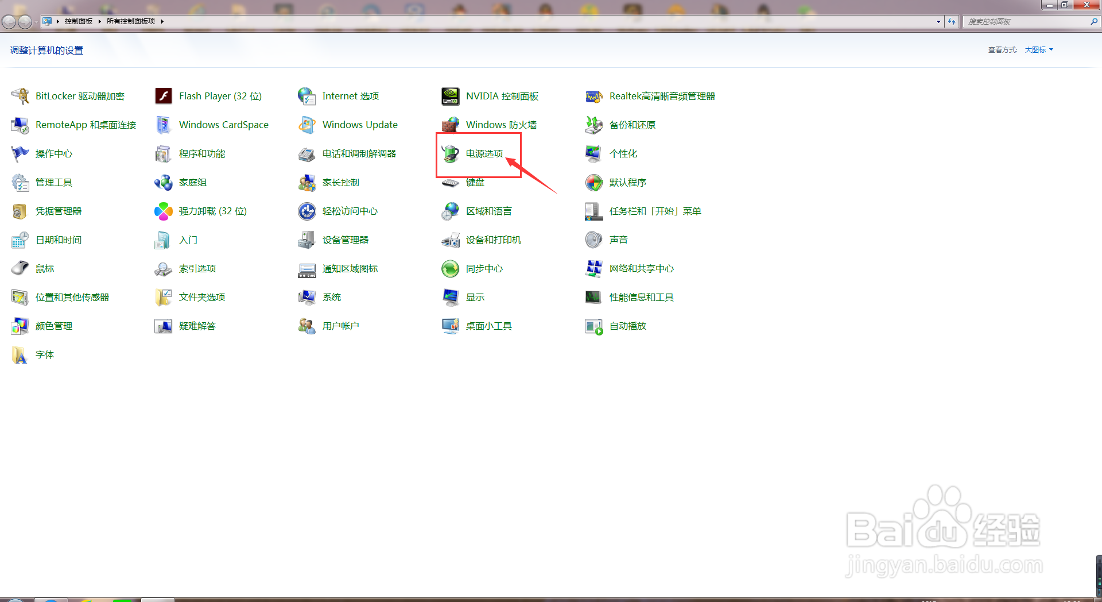Open Windows CardSpace icon
Image resolution: width=1102 pixels, height=602 pixels.
[164, 125]
